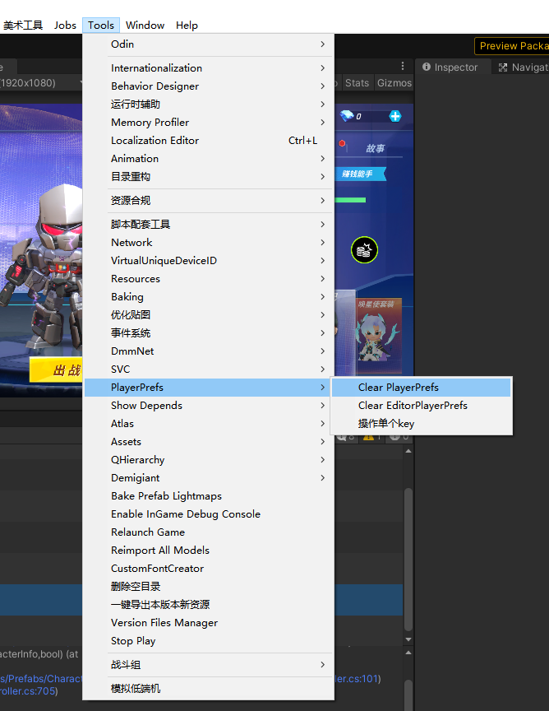Image resolution: width=549 pixels, height=711 pixels.
Task: Expand the Animation submenu
Action: (x=209, y=159)
